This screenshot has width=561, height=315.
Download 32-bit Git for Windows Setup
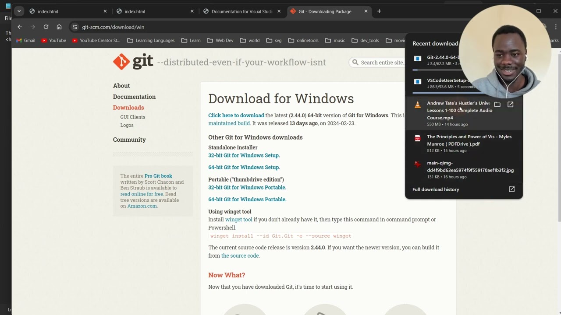[x=244, y=155]
